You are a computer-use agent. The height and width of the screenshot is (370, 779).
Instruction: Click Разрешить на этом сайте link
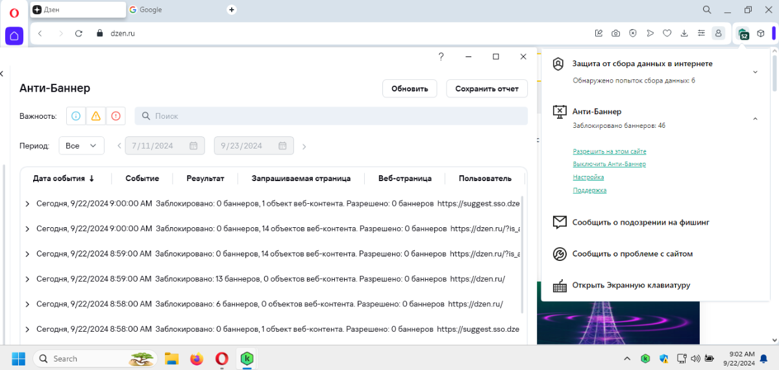[610, 151]
